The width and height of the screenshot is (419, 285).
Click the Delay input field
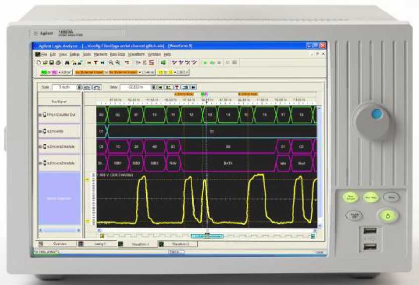coord(131,87)
